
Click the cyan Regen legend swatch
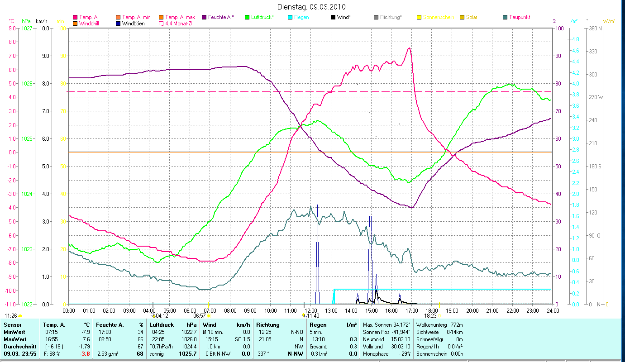(290, 17)
